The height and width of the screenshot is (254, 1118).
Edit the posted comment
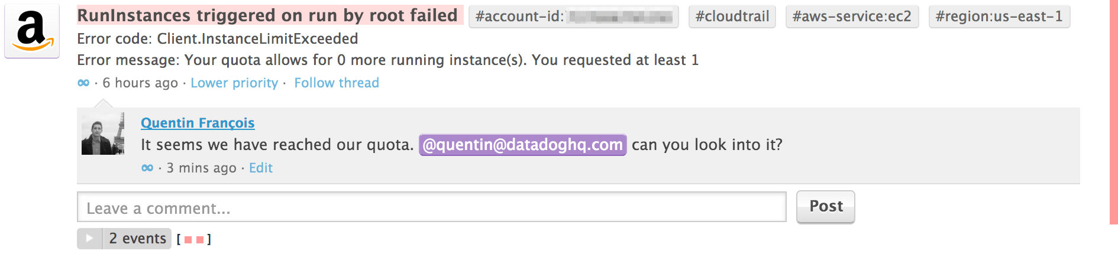pyautogui.click(x=260, y=168)
